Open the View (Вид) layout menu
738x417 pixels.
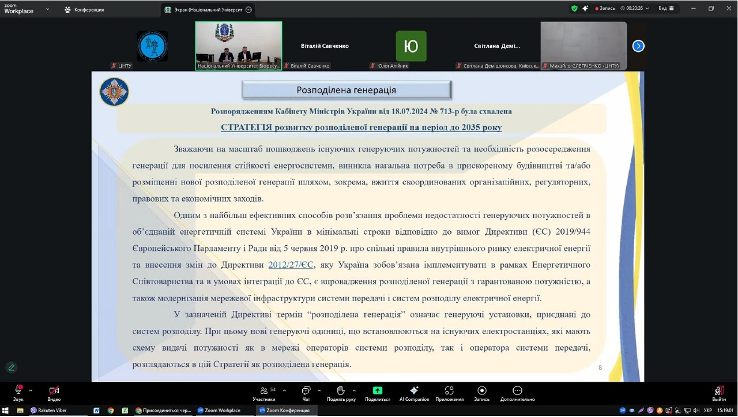(666, 8)
